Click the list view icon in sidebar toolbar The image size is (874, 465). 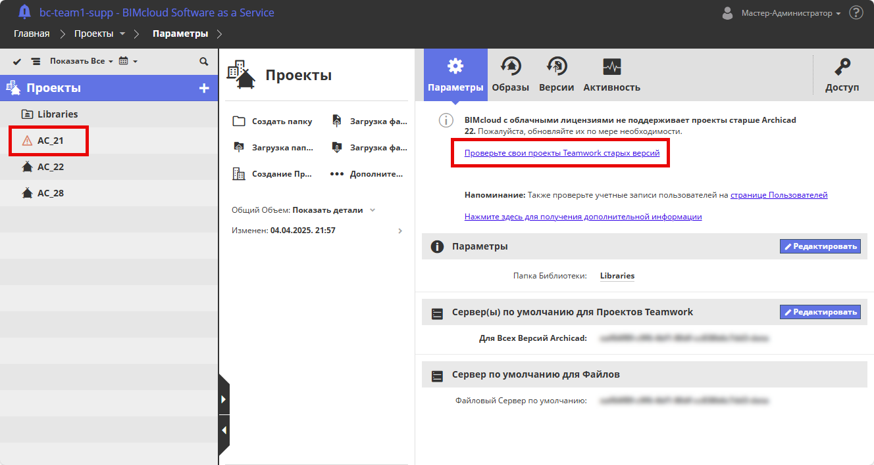[36, 61]
